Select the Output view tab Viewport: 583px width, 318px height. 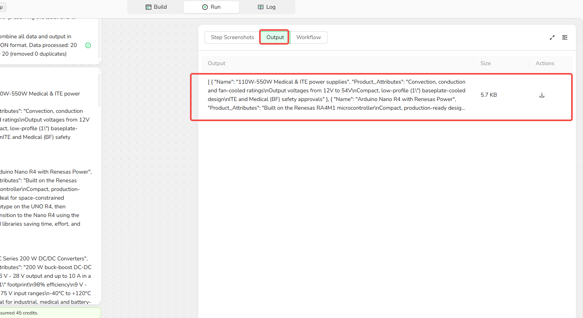(275, 37)
